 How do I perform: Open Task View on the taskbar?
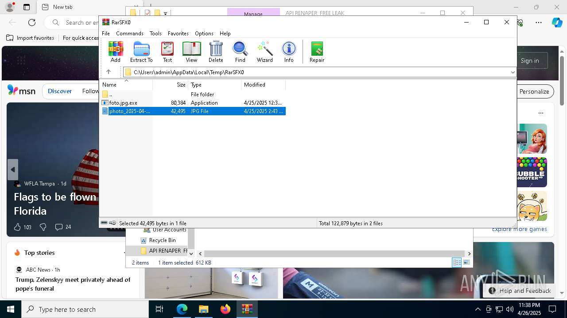click(159, 309)
